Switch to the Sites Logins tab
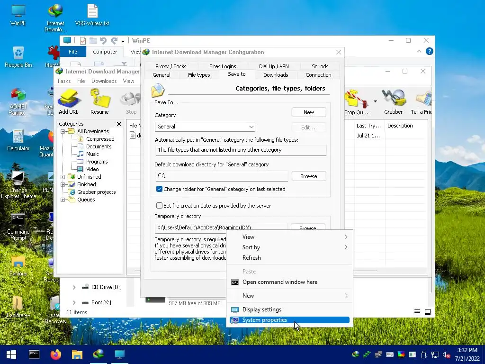This screenshot has width=485, height=364. [223, 66]
